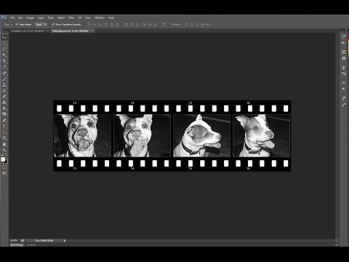349x262 pixels.
Task: Open the status bar document info arrow
Action: tap(65, 241)
